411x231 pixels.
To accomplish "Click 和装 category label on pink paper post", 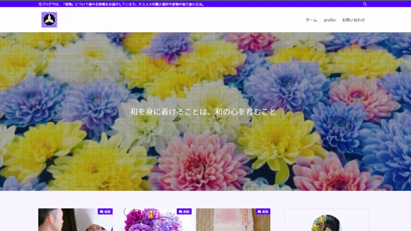I will point(266,211).
